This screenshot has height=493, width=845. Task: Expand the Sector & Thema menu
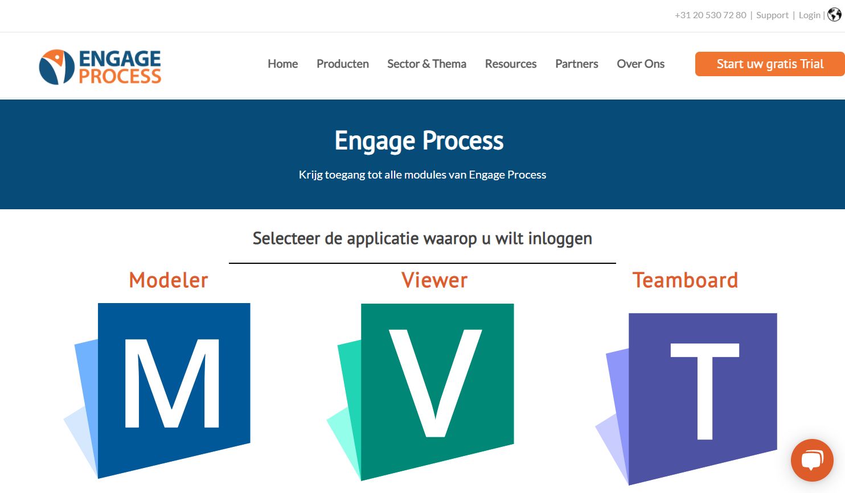[x=426, y=64]
